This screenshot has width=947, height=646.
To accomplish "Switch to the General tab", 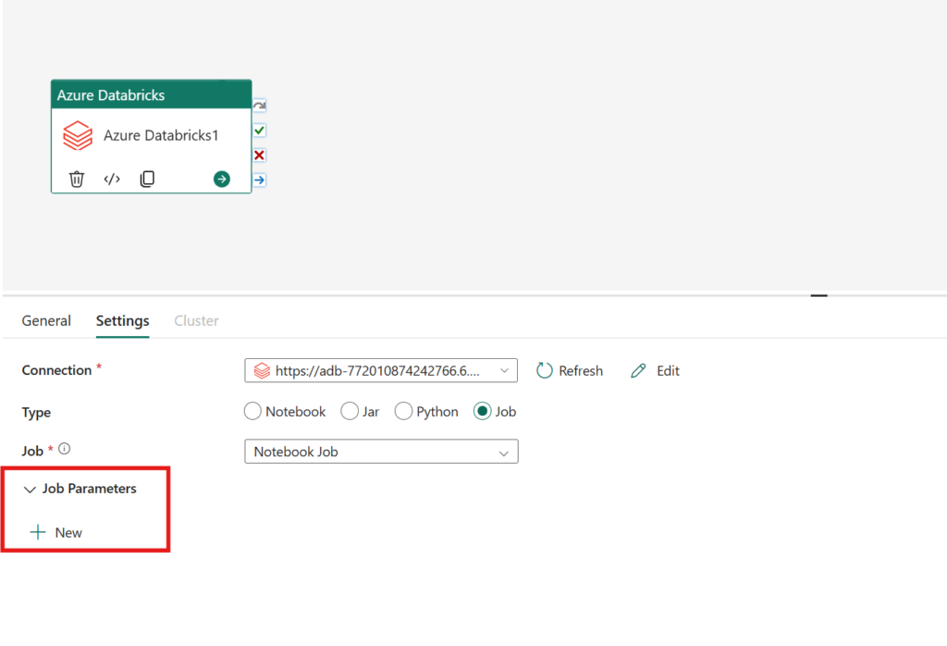I will click(x=46, y=321).
